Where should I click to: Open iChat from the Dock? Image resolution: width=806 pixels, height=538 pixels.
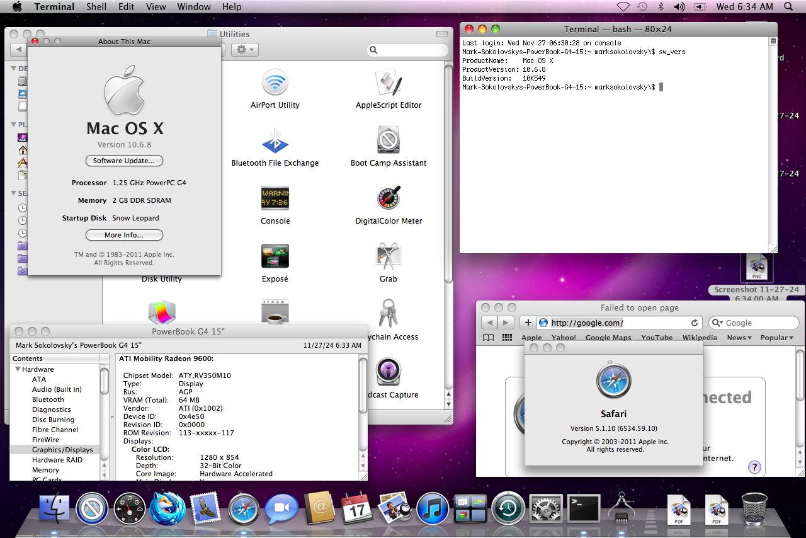(281, 509)
